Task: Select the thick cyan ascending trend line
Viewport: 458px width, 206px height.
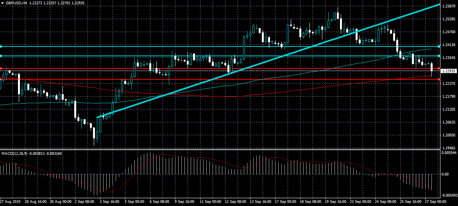Action: pyautogui.click(x=268, y=61)
